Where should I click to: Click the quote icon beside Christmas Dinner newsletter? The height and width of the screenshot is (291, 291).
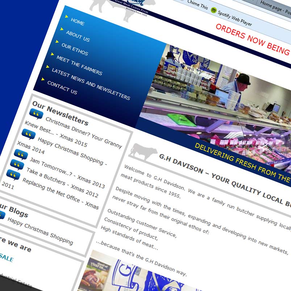[x=36, y=113]
